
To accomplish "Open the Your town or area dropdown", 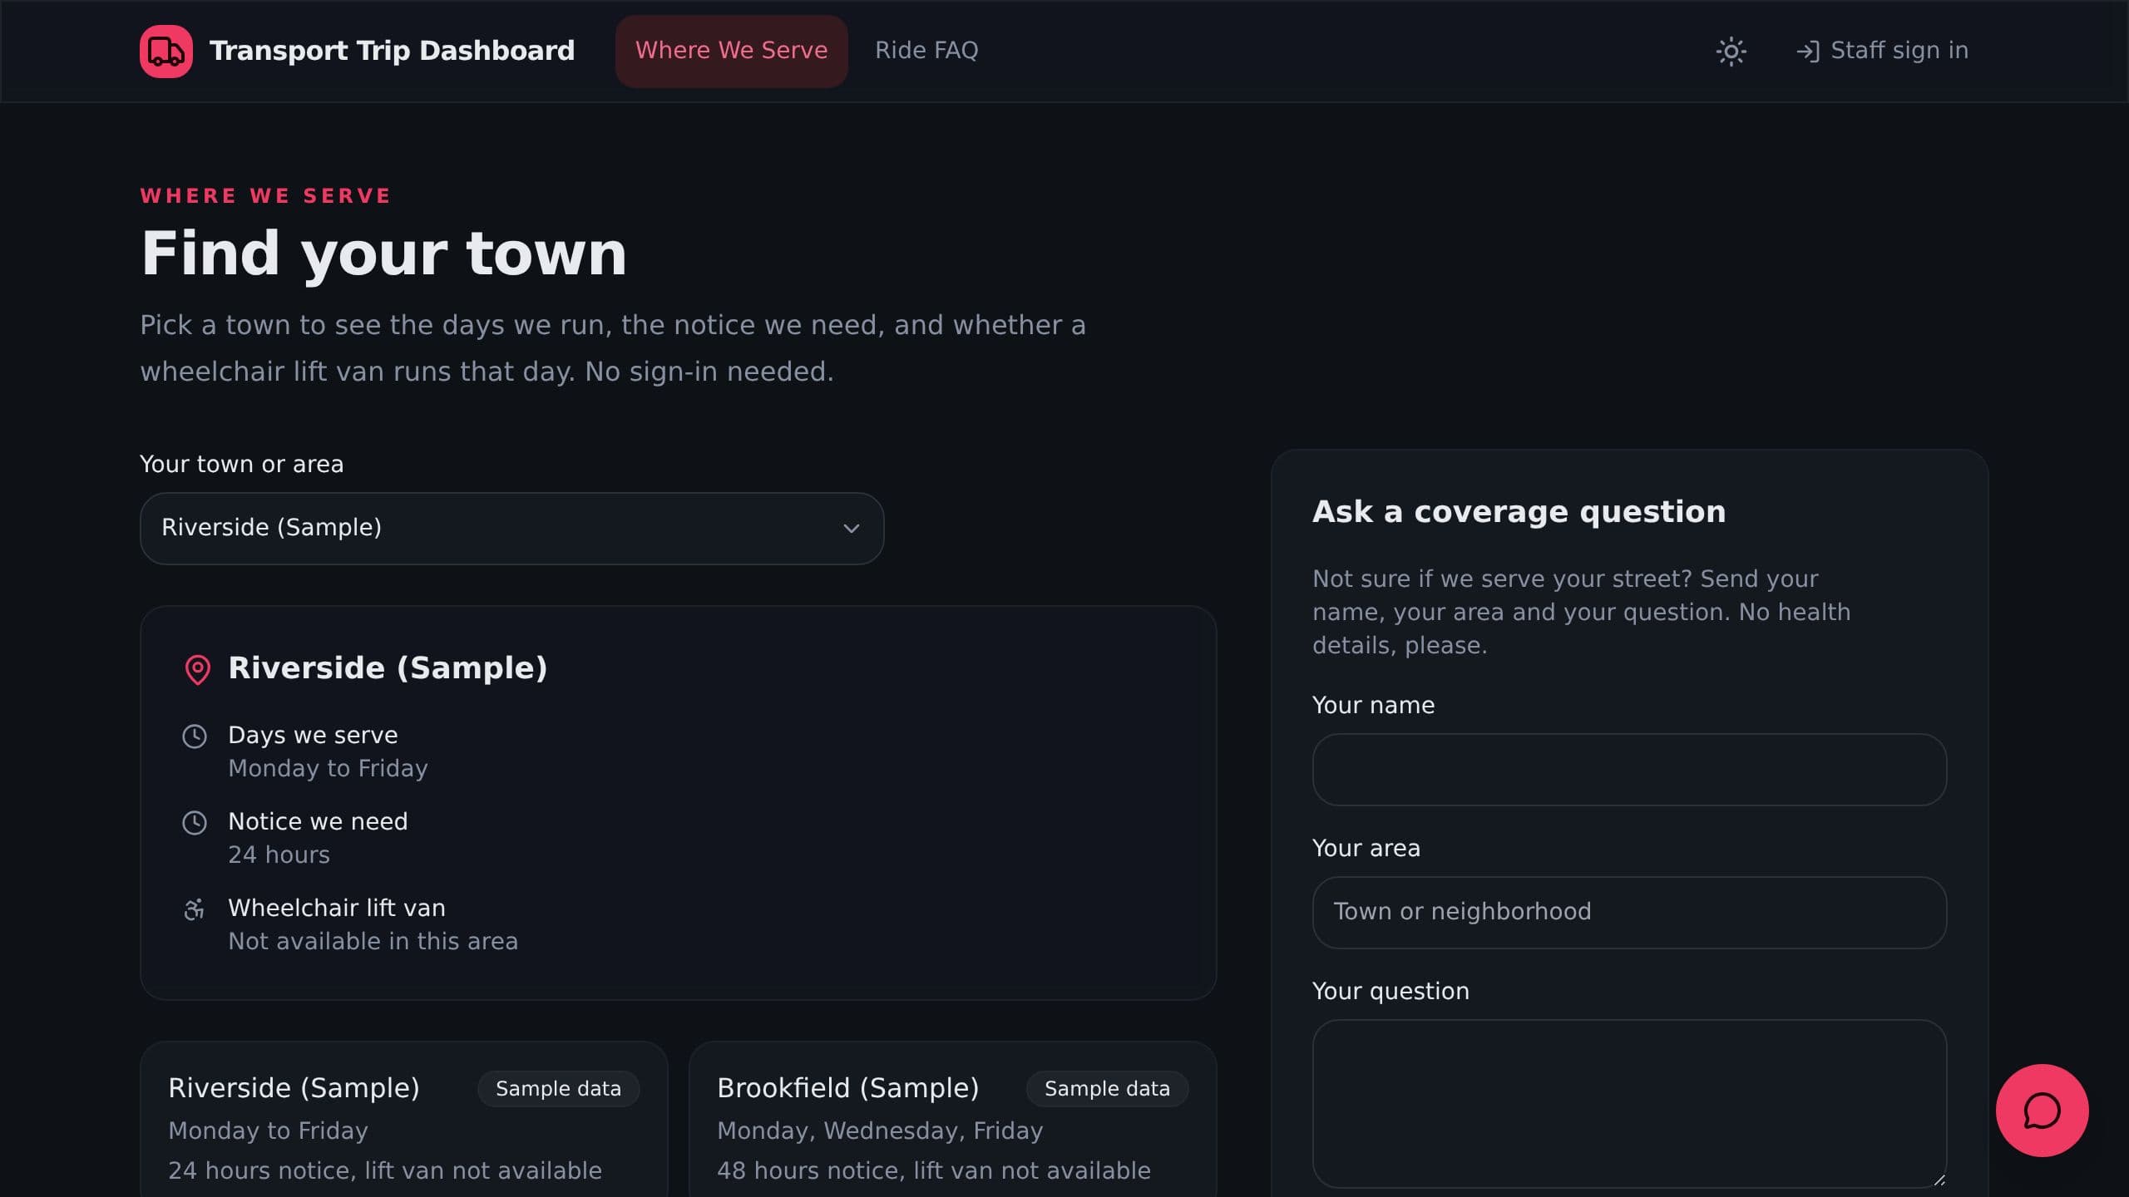I will click(x=511, y=529).
